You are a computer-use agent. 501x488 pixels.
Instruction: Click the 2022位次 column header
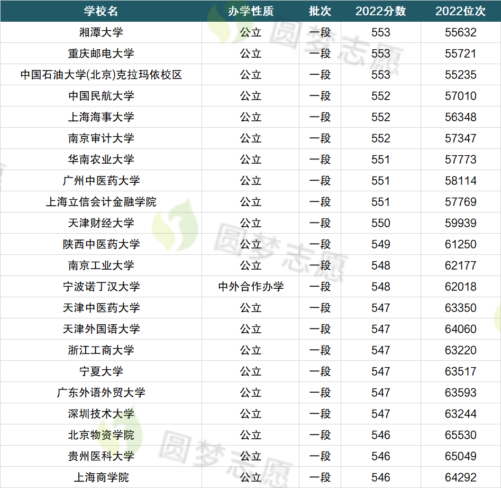tap(460, 11)
